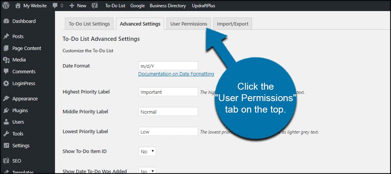Click the Plugins plug icon

pos(6,110)
